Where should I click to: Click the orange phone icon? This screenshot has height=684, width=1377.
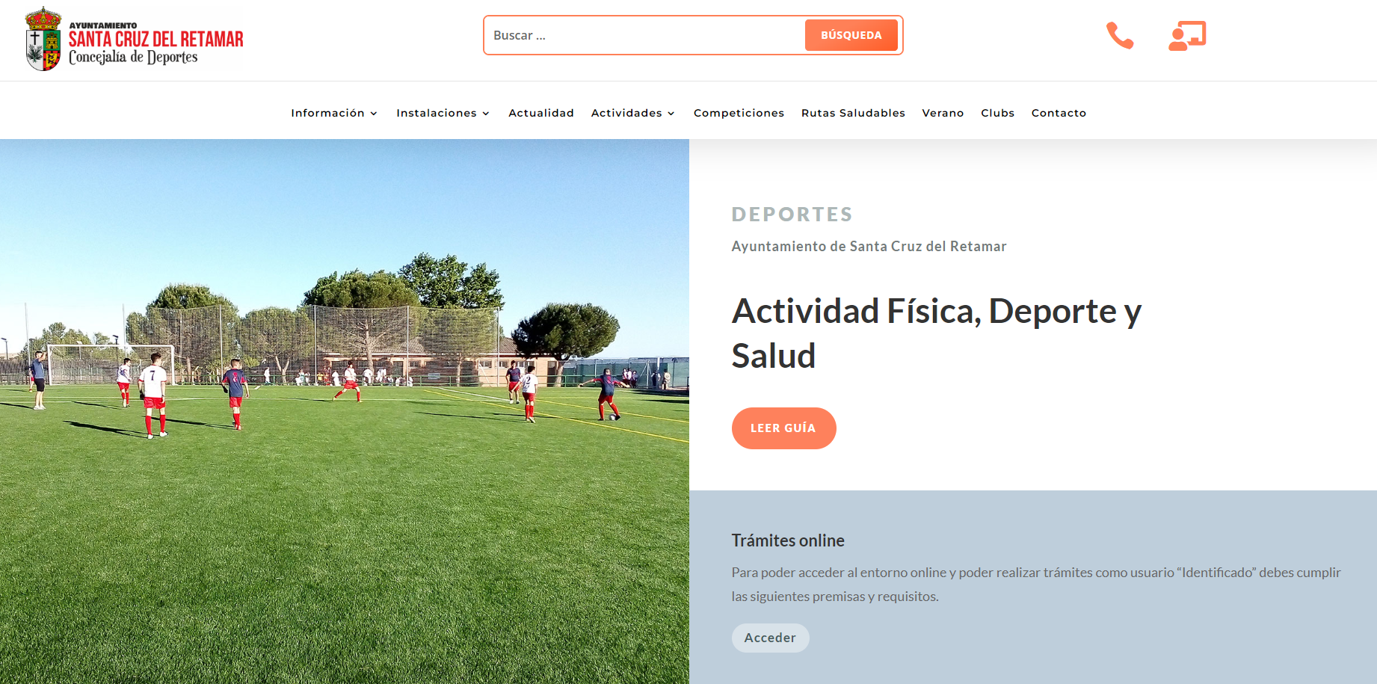pos(1120,35)
